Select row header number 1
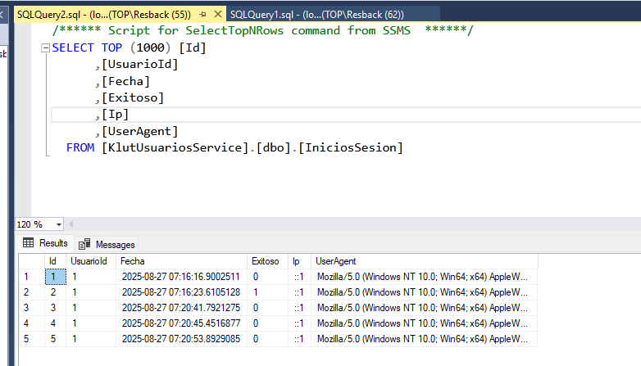The image size is (641, 366). (x=31, y=277)
